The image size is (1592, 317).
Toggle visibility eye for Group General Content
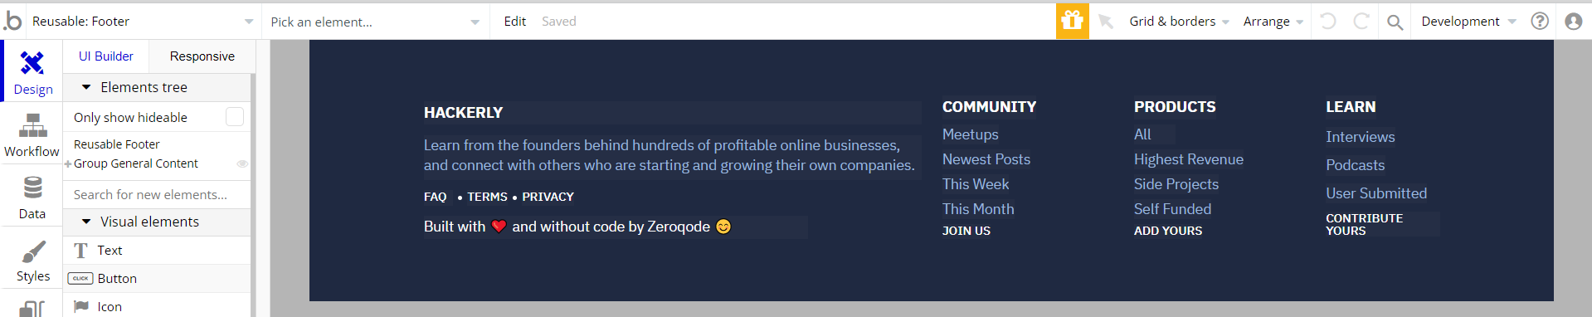point(242,163)
